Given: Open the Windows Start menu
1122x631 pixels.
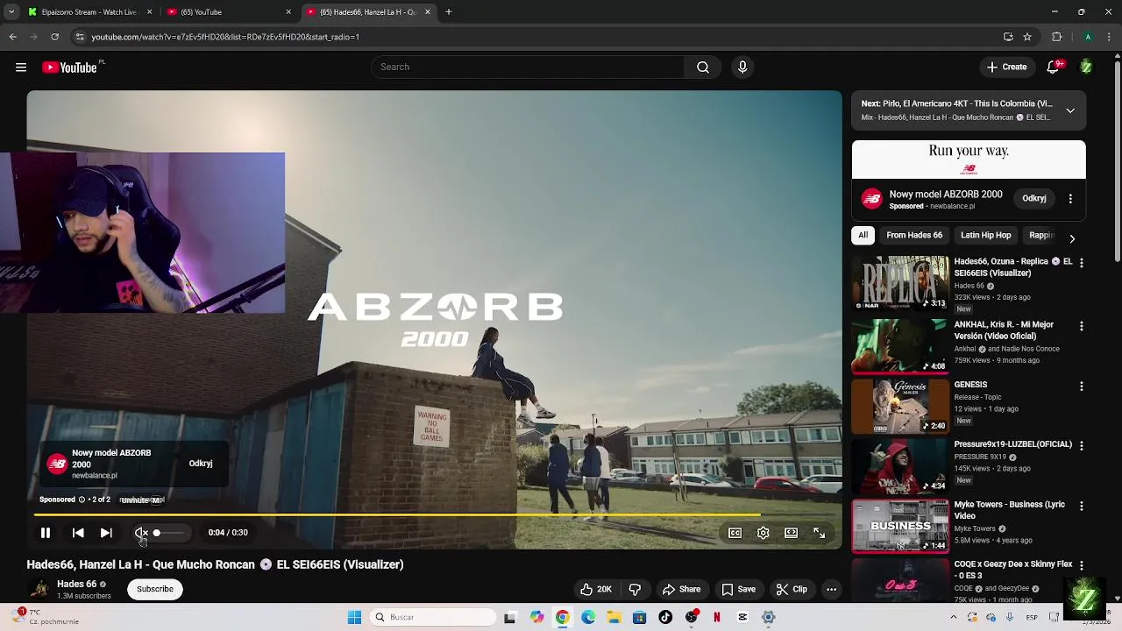Looking at the screenshot, I should [x=354, y=617].
